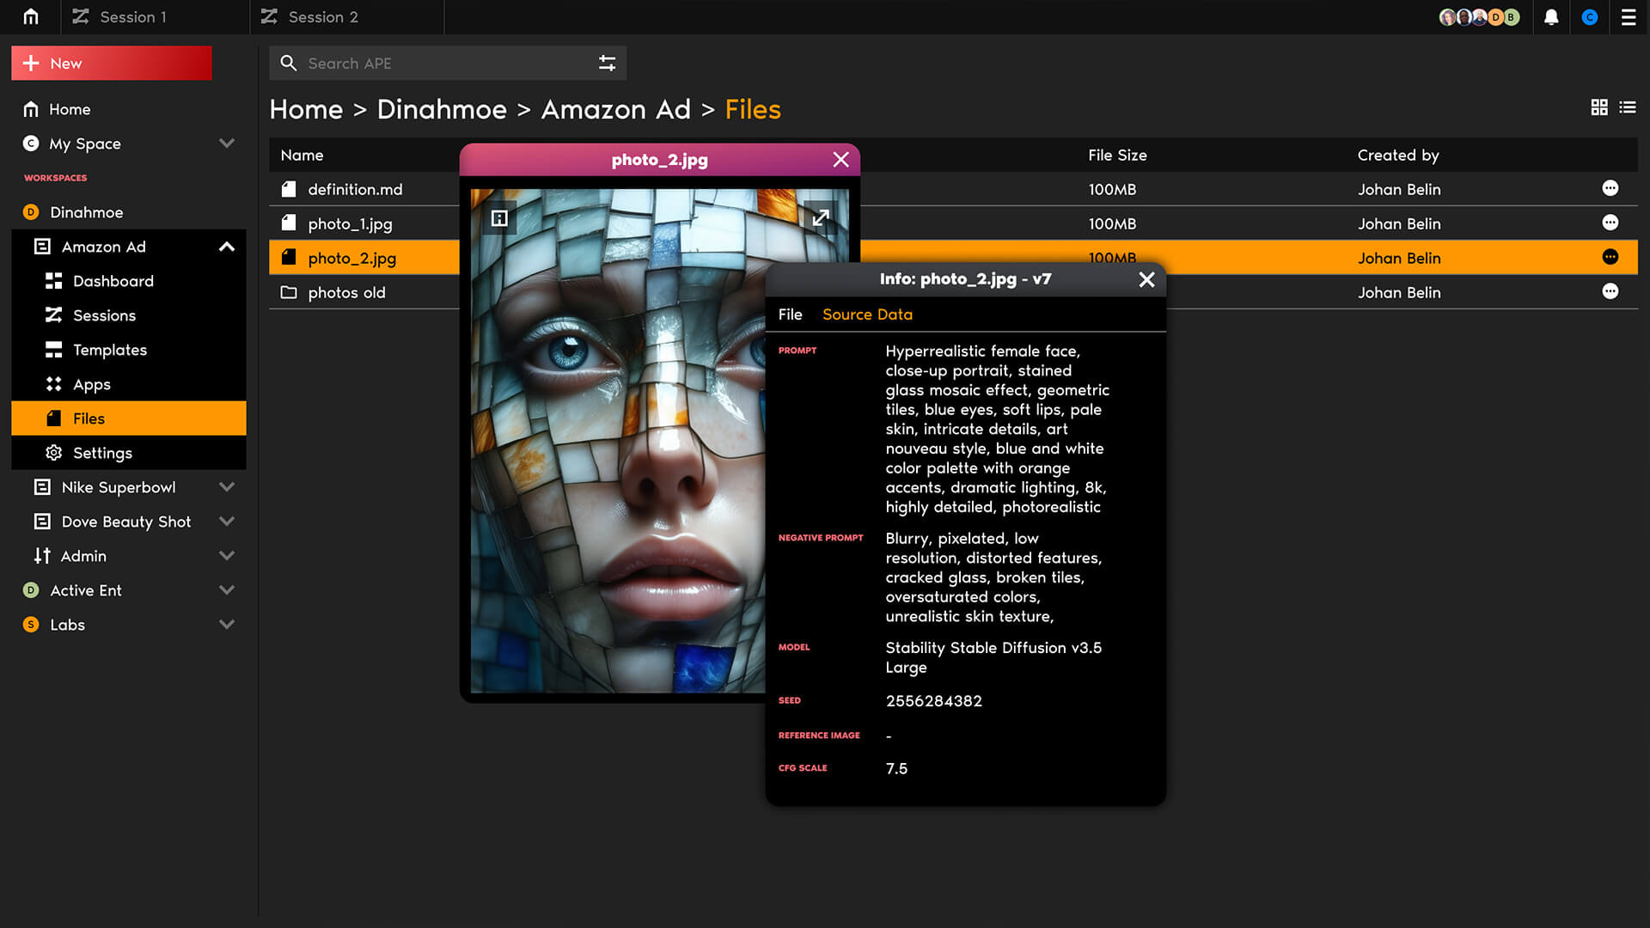The width and height of the screenshot is (1650, 928).
Task: Expand the My Space section
Action: (227, 143)
